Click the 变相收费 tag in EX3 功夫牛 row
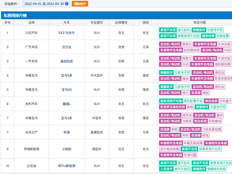232x174 pixels. point(222,36)
